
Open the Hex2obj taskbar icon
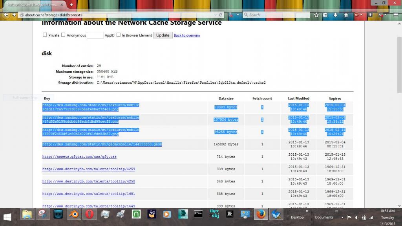click(x=214, y=214)
